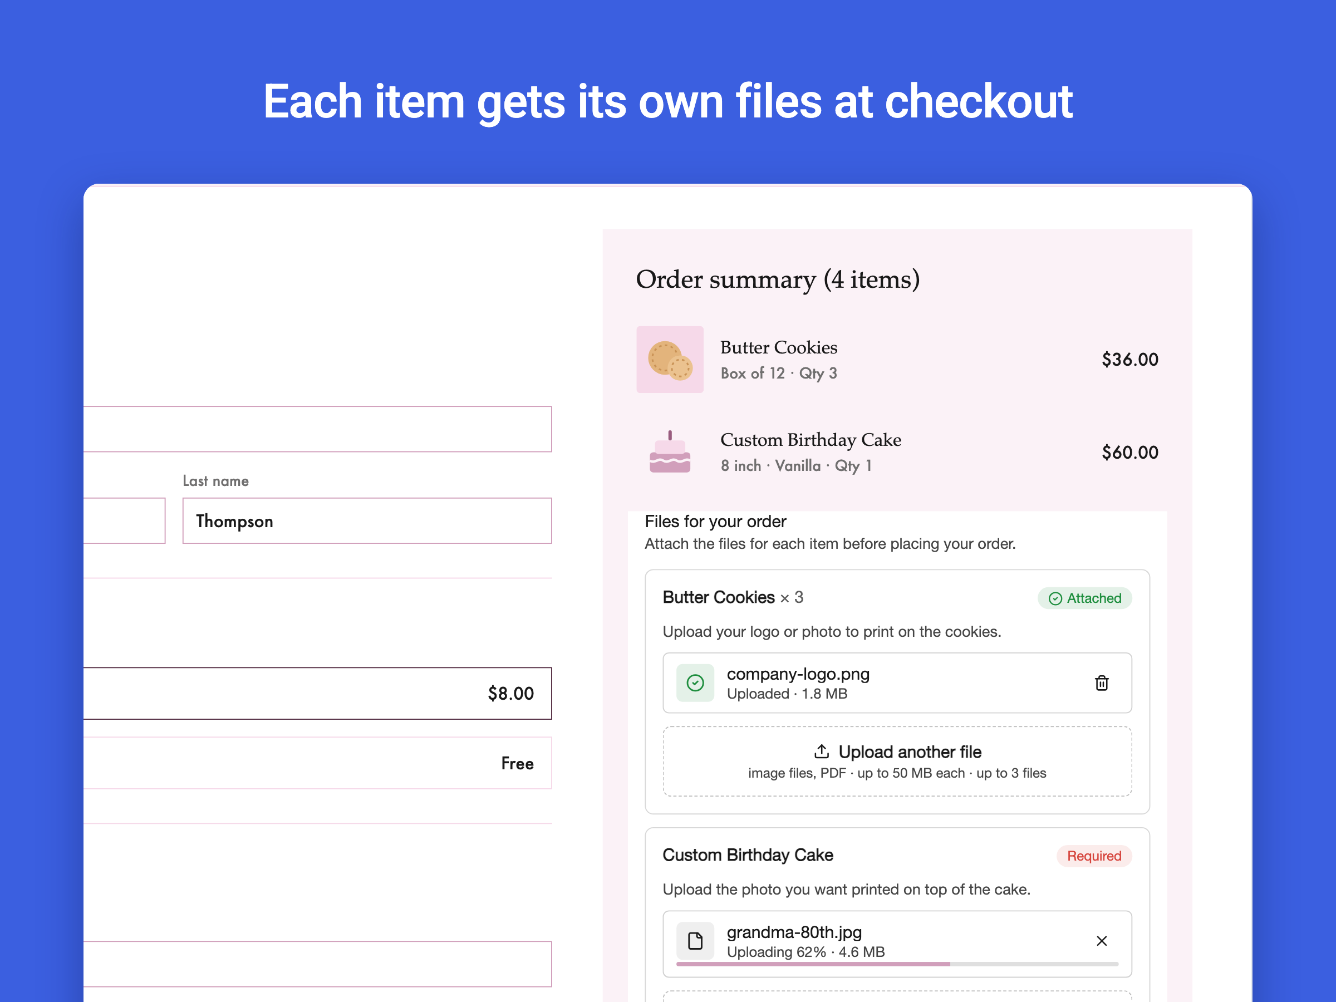This screenshot has height=1002, width=1336.
Task: Click the Upload another file dropzone
Action: coord(897,761)
